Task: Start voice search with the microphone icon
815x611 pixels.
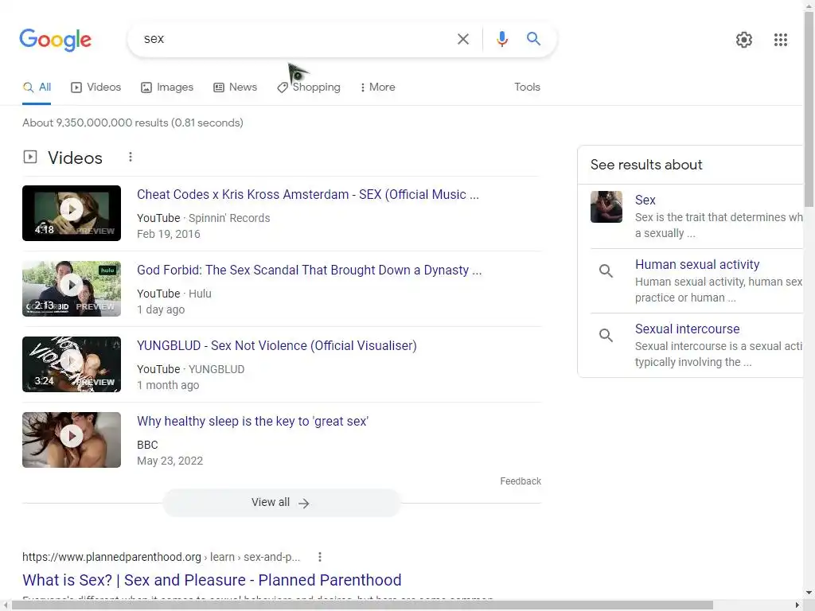Action: pyautogui.click(x=501, y=39)
